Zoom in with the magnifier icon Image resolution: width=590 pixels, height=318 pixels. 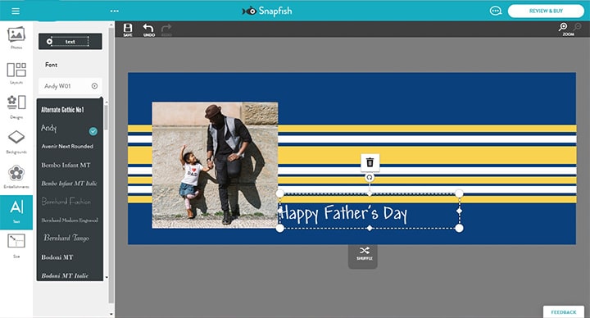point(563,27)
